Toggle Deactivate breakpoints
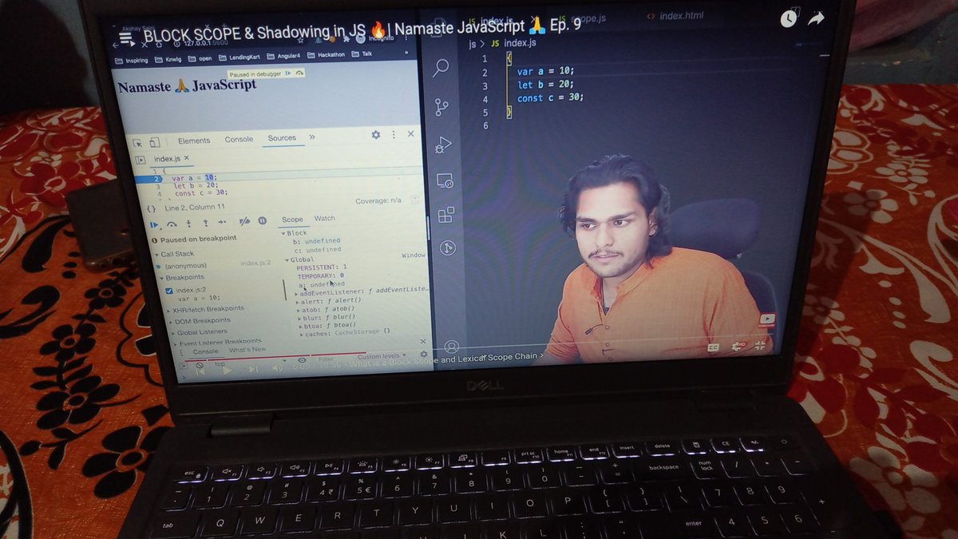The height and width of the screenshot is (539, 958). 245,221
